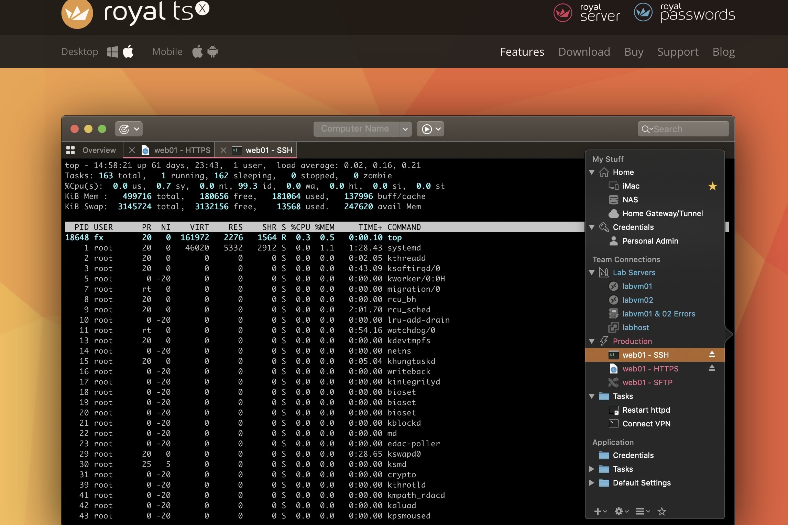Select Restart httpd task in tree
Image resolution: width=788 pixels, height=525 pixels.
(646, 410)
